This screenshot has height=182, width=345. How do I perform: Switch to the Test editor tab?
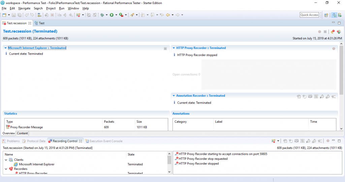[39, 23]
